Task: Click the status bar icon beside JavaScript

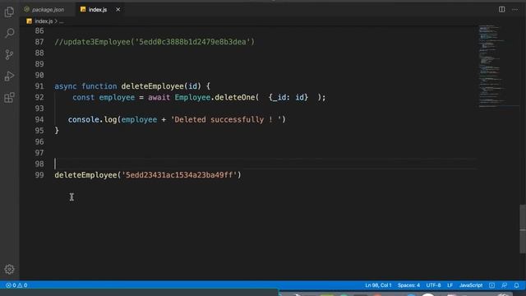Action: [x=491, y=285]
